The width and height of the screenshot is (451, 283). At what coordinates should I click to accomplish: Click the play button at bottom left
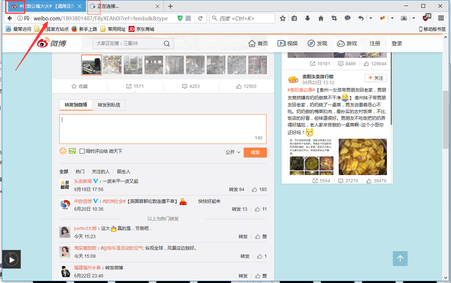[x=11, y=259]
